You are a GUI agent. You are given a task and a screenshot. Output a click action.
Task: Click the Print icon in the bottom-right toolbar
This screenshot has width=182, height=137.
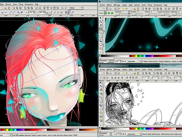coord(110,73)
